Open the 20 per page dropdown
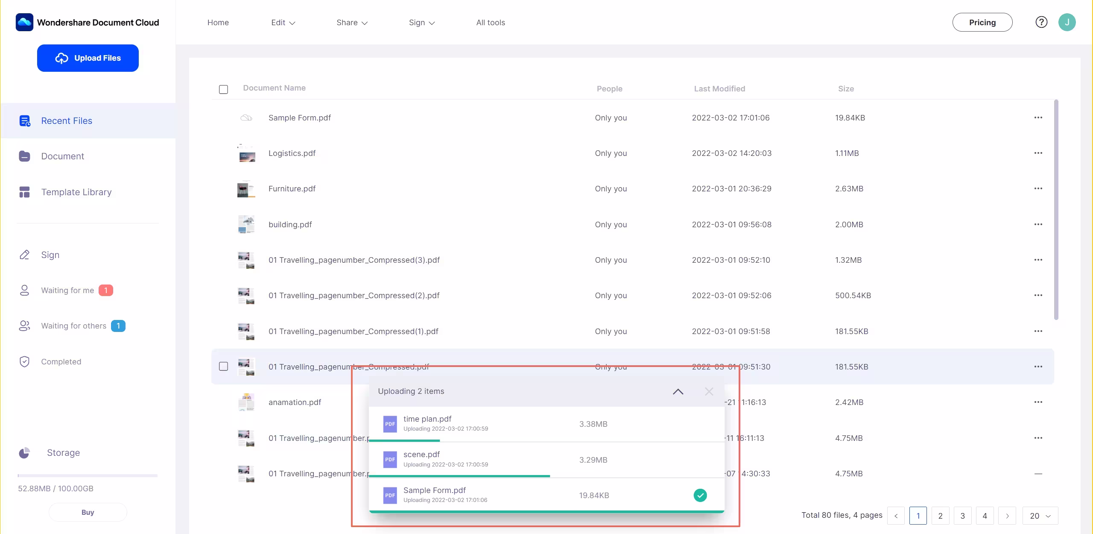Screen dimensions: 1093x534 [1040, 516]
